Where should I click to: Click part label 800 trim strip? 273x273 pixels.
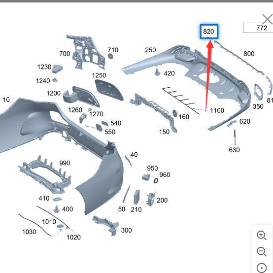click(249, 54)
